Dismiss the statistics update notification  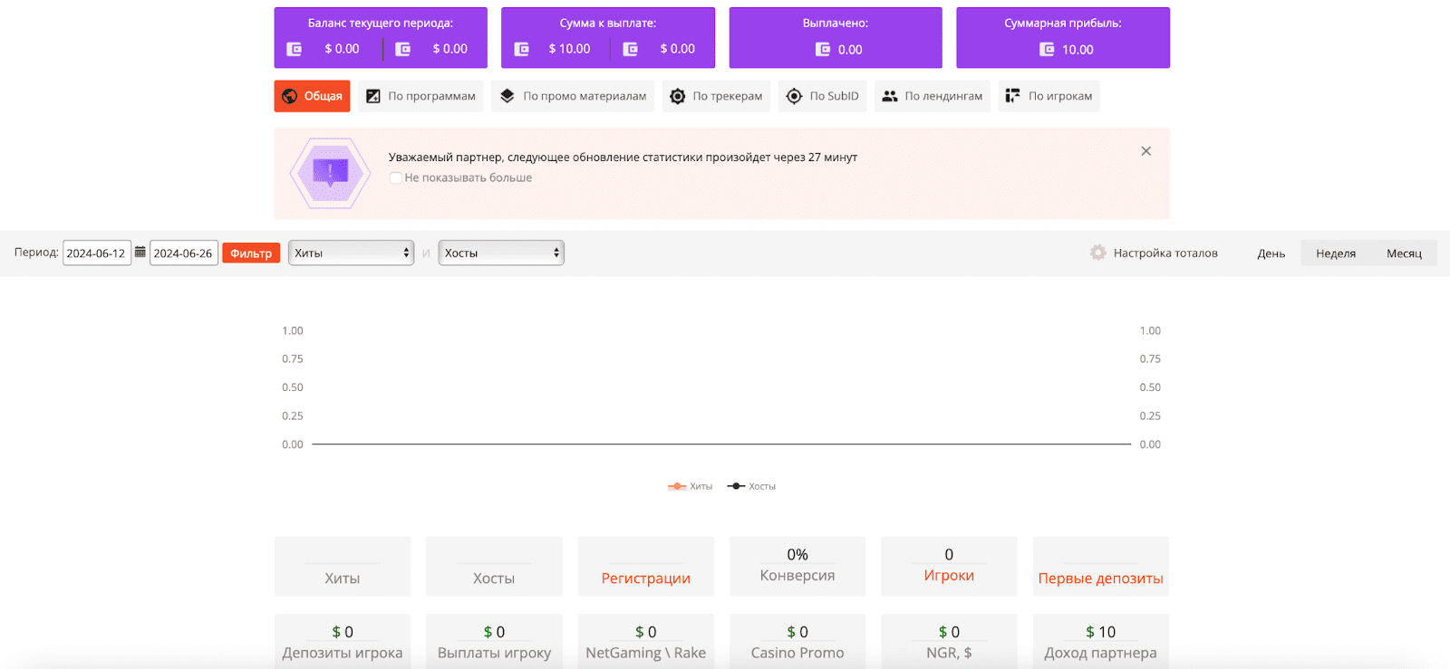pyautogui.click(x=1145, y=151)
